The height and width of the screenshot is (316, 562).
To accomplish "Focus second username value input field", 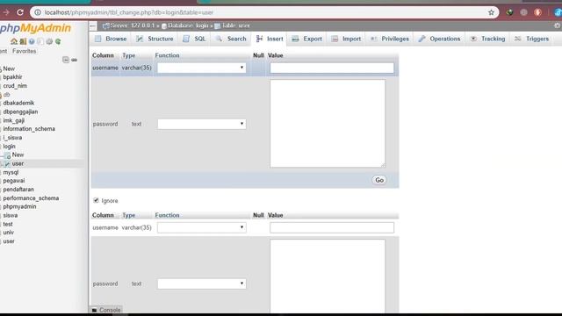I will click(332, 227).
